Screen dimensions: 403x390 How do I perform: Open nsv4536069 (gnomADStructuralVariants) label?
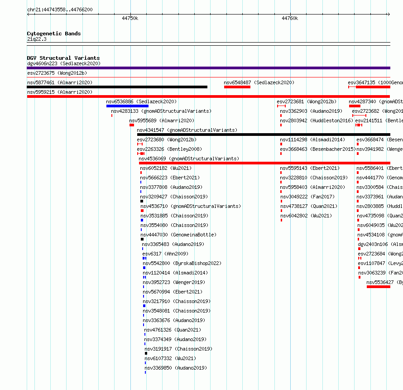point(189,159)
